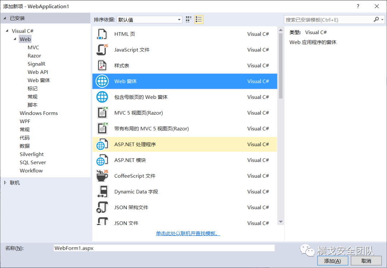
Task: Click the 名称 WebForm1.aspx input field
Action: point(164,248)
